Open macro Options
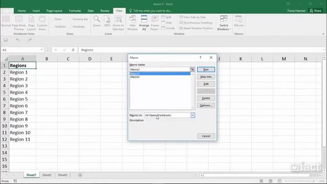Screen dimensions: 327x184 click(x=206, y=105)
